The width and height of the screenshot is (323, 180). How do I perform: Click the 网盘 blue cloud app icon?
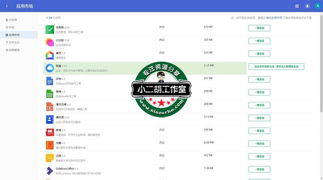50,68
